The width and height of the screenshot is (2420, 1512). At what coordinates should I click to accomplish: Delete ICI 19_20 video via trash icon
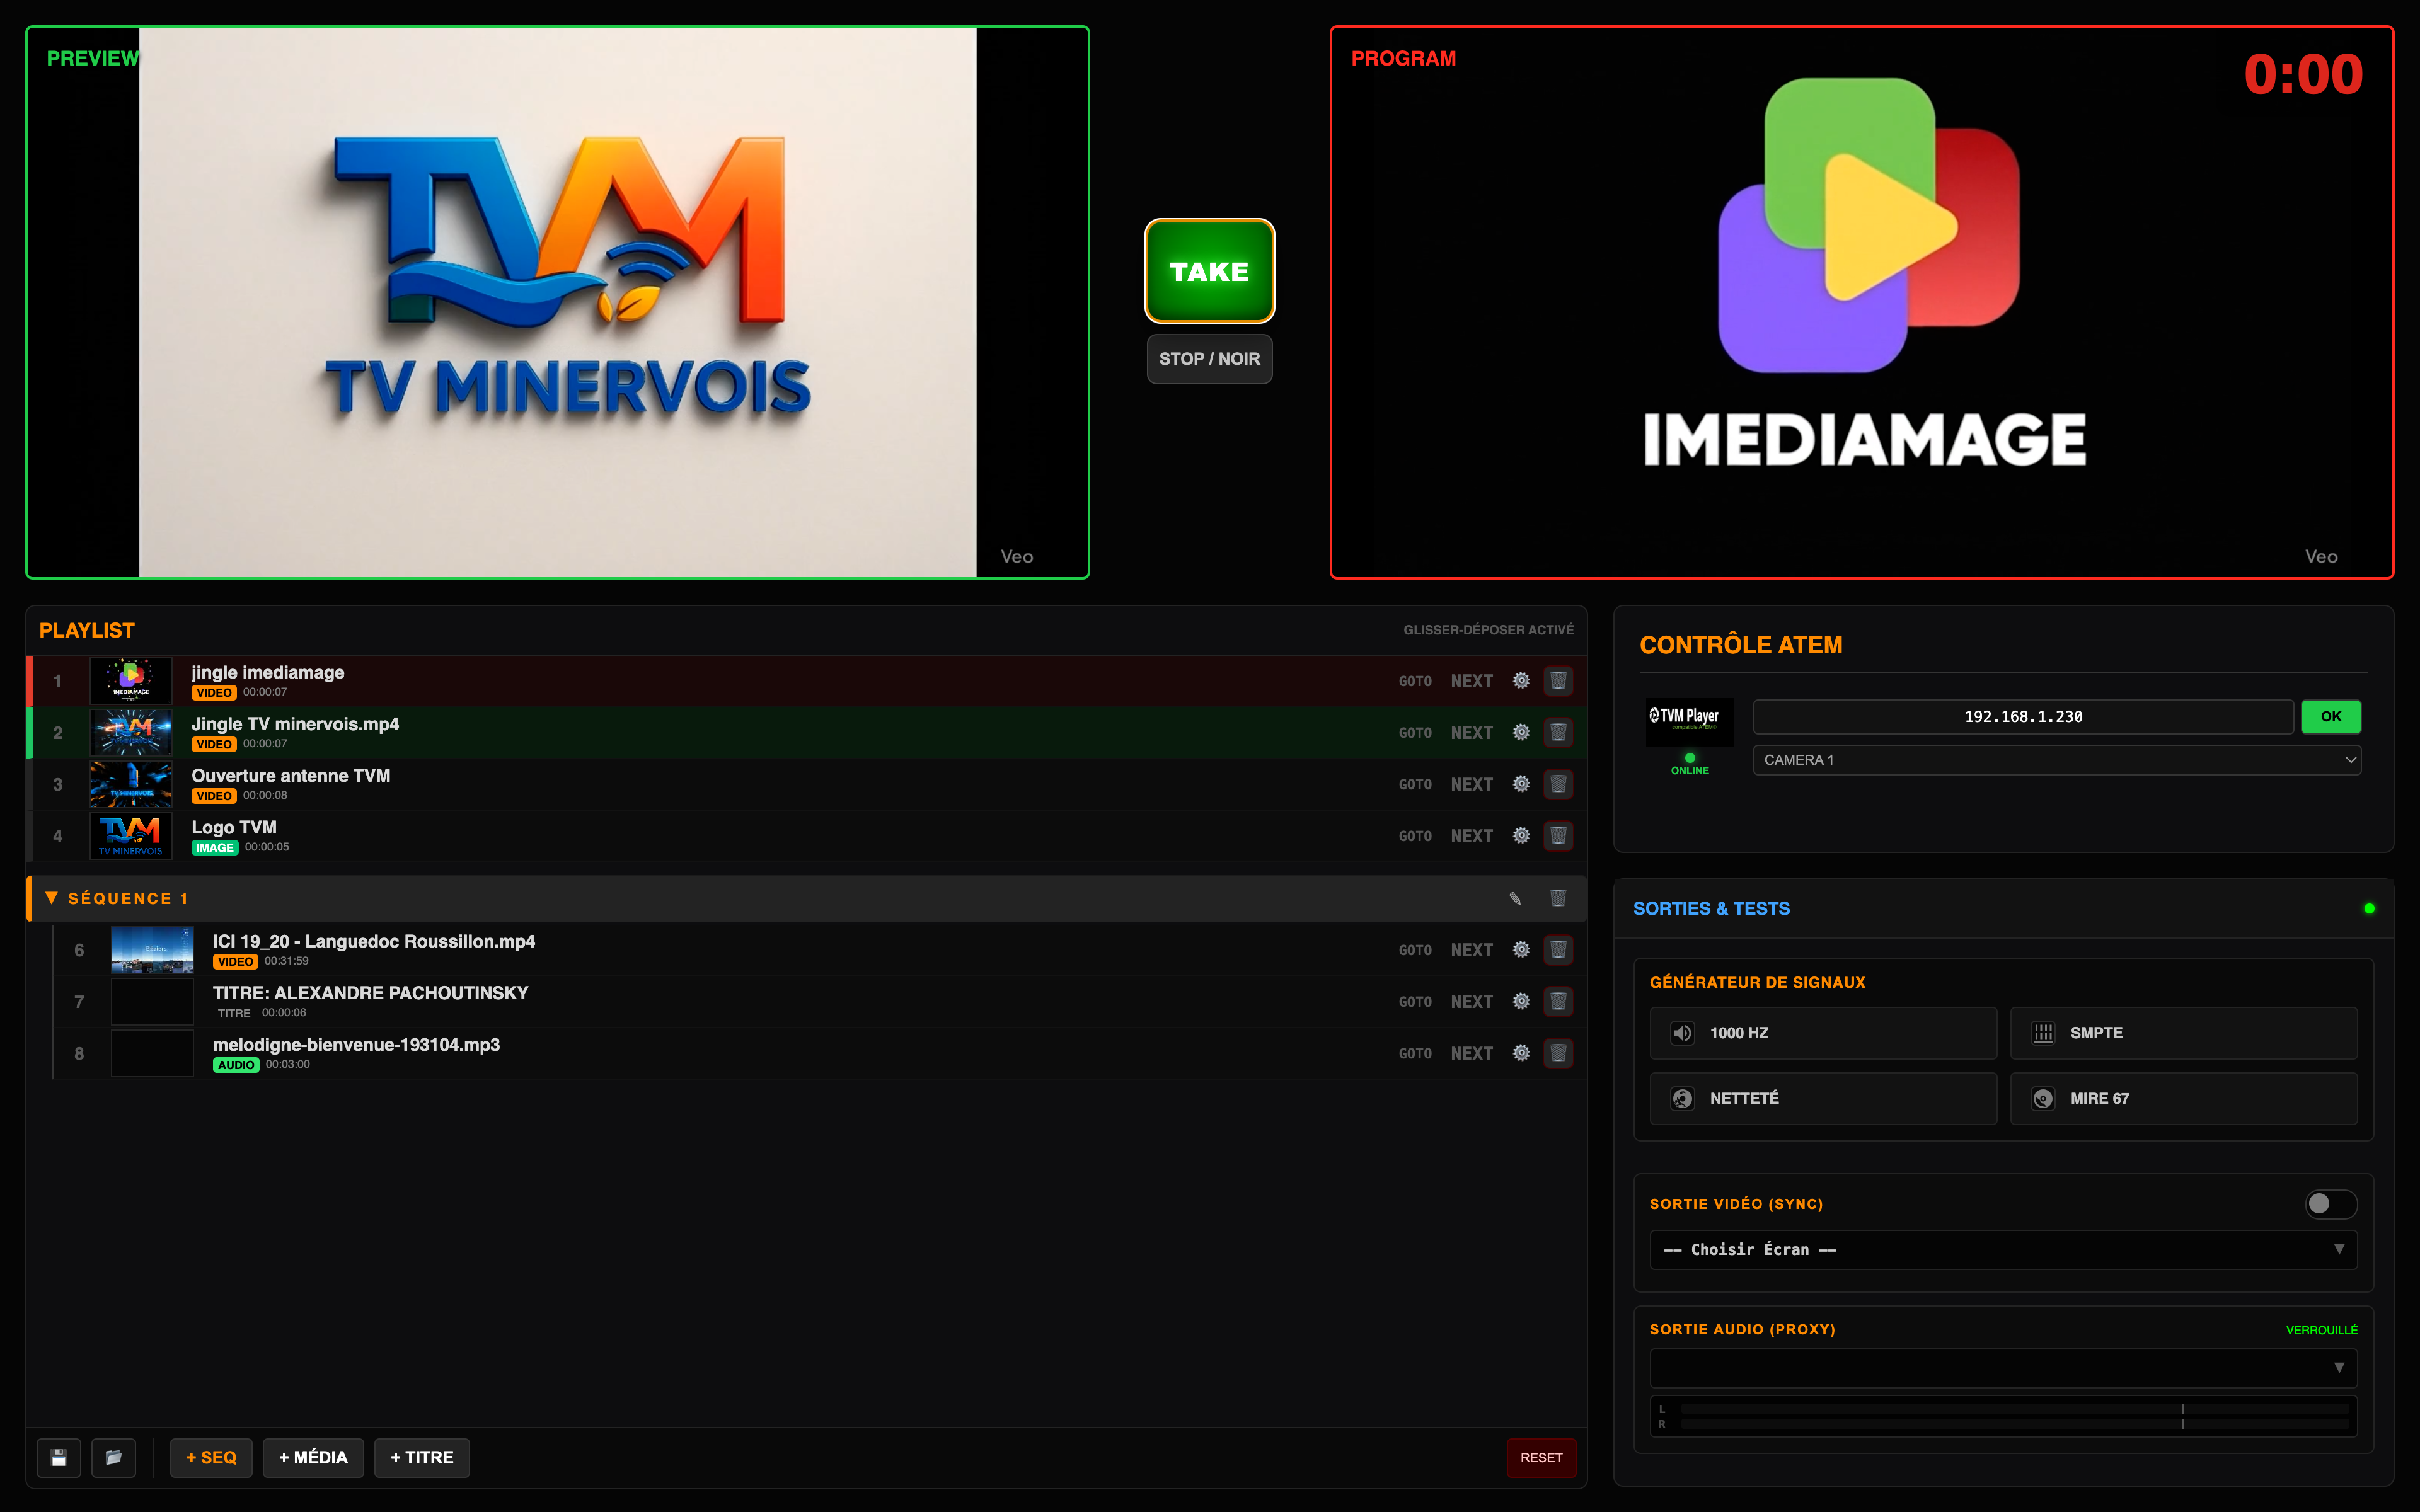click(x=1558, y=950)
